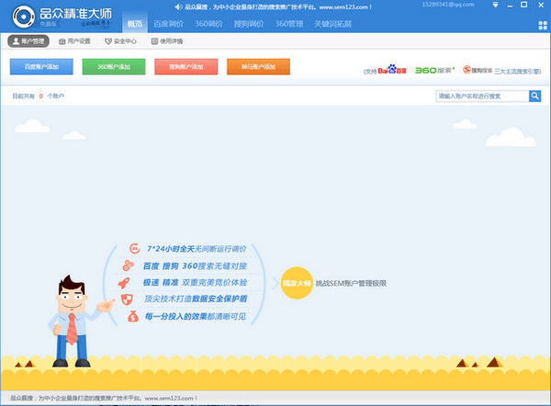Viewport: 551px width, 406px height.
Task: Go to 用户设置 sub-tab
Action: point(75,41)
